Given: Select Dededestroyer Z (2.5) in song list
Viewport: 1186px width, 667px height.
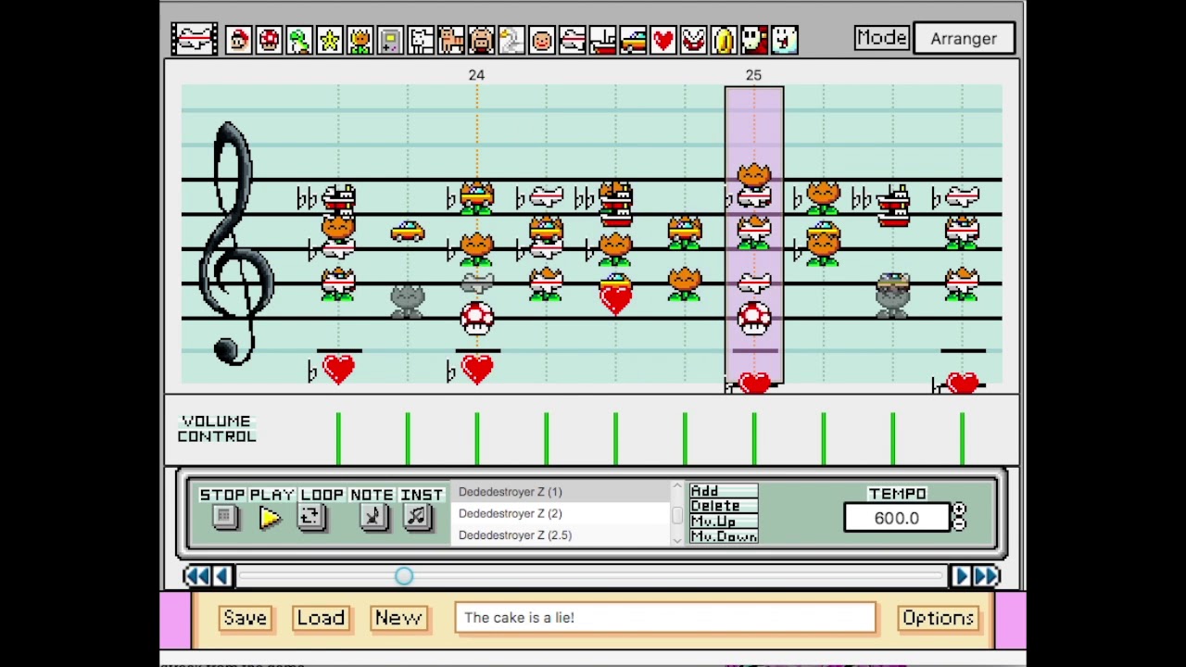Looking at the screenshot, I should pos(560,535).
